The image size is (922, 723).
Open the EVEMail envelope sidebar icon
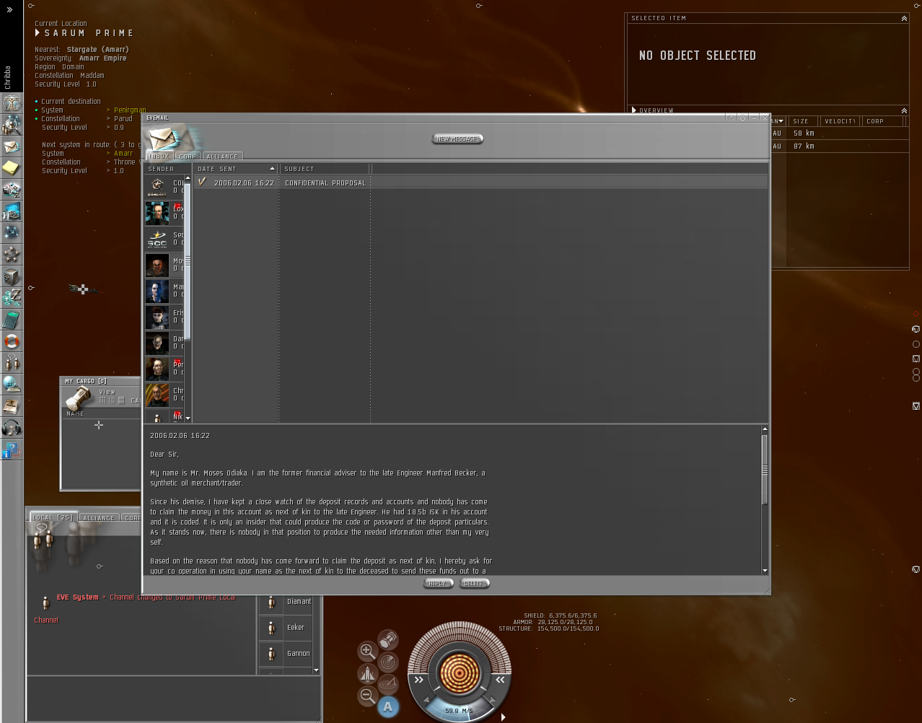pyautogui.click(x=12, y=146)
